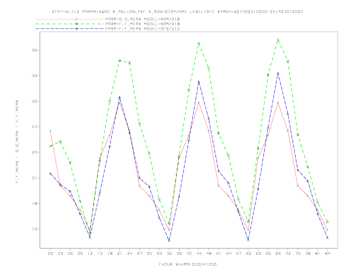Select legend entry PARM=O.O_MEAN MODEL=NAM/218

[142, 19]
